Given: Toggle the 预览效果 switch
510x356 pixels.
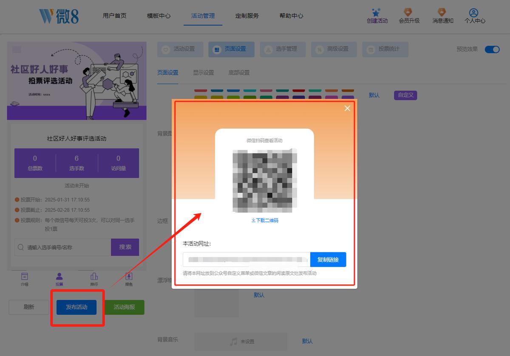Looking at the screenshot, I should click(492, 49).
